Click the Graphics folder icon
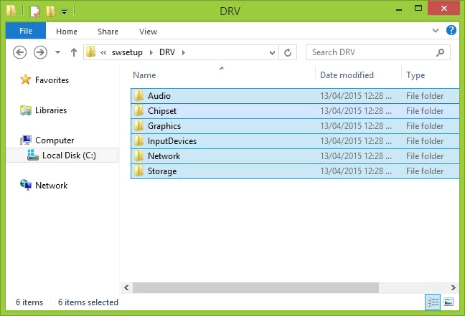Image resolution: width=465 pixels, height=316 pixels. coord(138,126)
